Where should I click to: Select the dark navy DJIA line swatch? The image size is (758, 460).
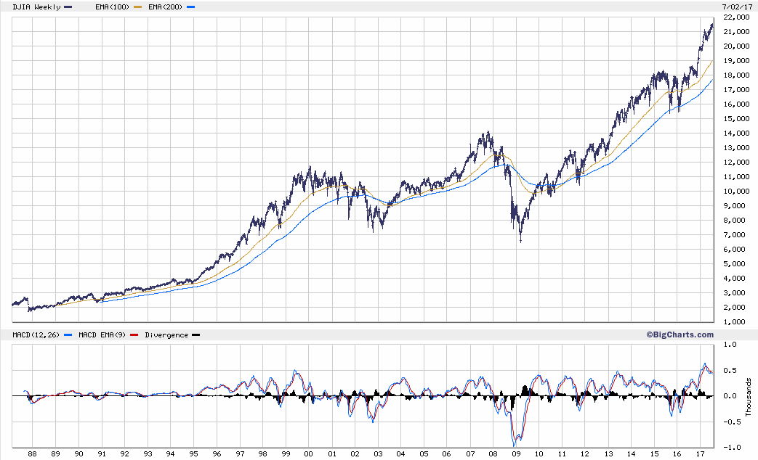tap(68, 7)
